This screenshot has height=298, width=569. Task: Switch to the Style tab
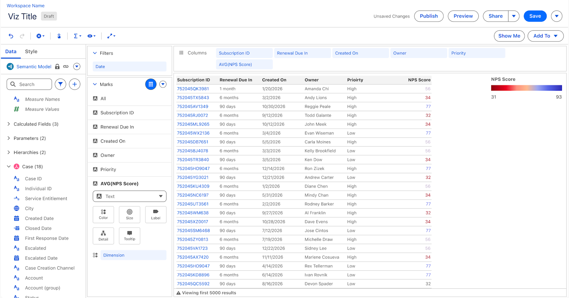[31, 52]
